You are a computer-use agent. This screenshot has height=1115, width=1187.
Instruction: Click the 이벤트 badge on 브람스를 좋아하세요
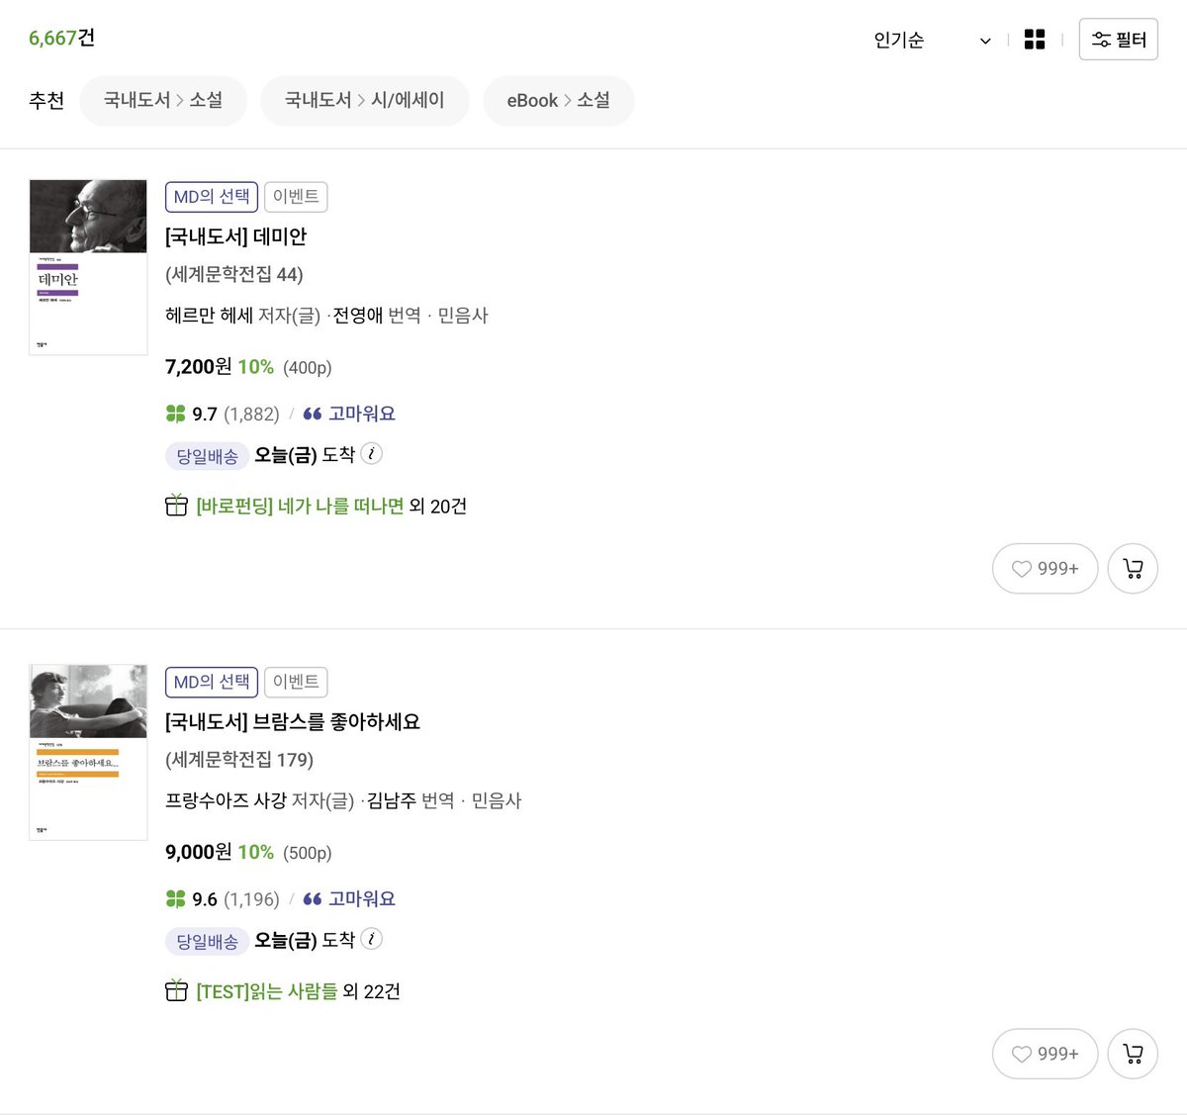(x=296, y=682)
